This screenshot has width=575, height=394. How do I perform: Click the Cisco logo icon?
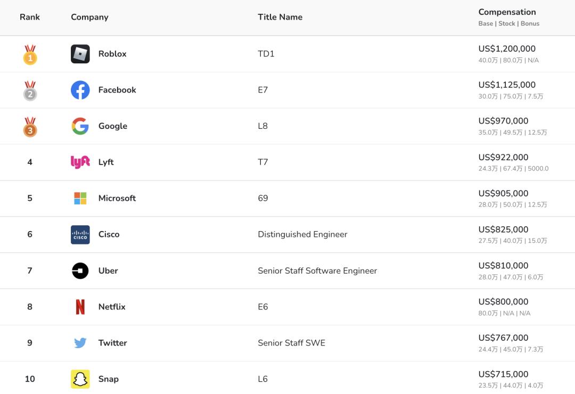[x=80, y=234]
